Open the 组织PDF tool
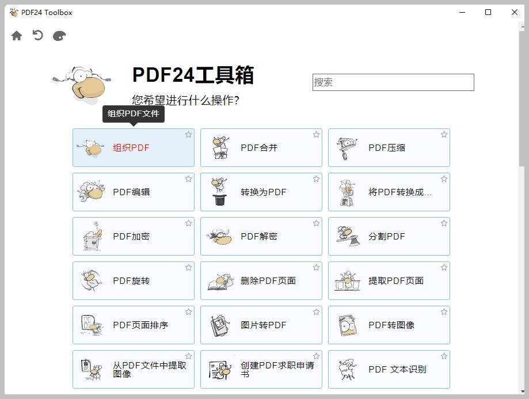Screen dimensions: 529x399 coord(134,147)
